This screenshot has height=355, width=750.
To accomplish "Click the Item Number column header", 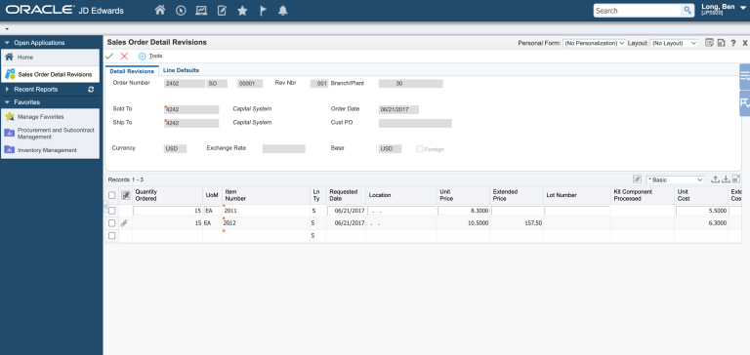I will (266, 195).
